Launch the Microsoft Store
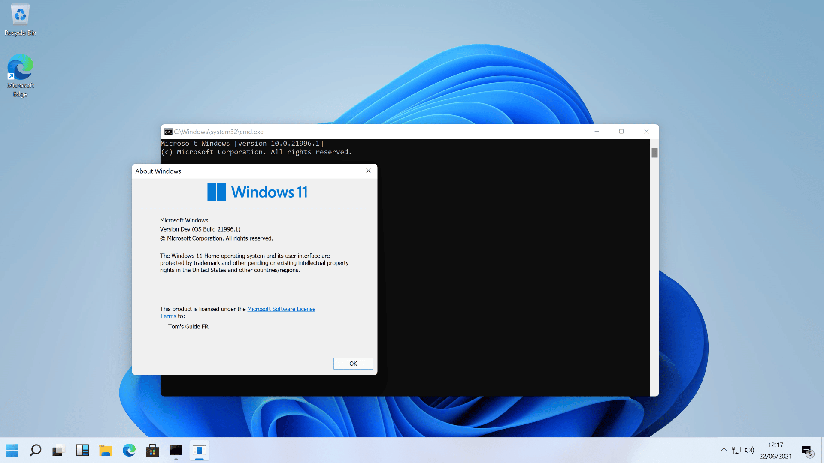 tap(152, 451)
